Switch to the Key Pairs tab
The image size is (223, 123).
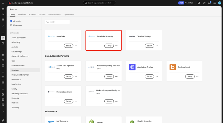(42, 15)
